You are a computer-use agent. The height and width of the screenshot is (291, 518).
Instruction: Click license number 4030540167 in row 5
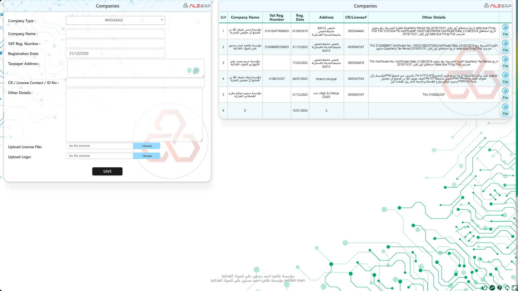tap(356, 95)
